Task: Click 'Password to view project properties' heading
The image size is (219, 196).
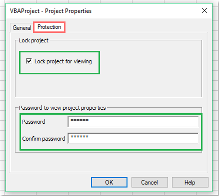Action: [62, 108]
